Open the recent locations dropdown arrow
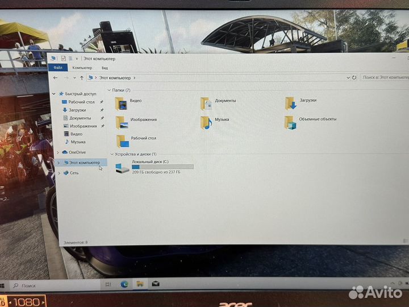Viewport: 409px width, 307px height. click(74, 78)
